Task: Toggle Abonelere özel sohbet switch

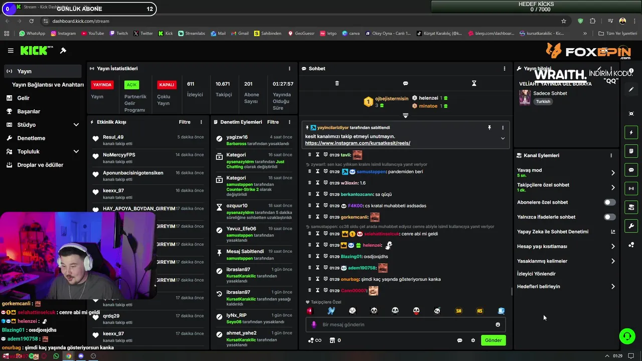Action: point(609,203)
